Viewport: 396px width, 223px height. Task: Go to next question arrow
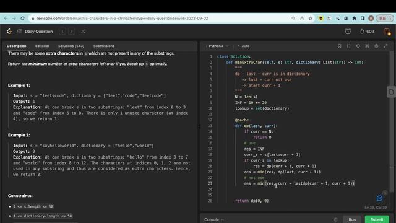click(x=72, y=32)
